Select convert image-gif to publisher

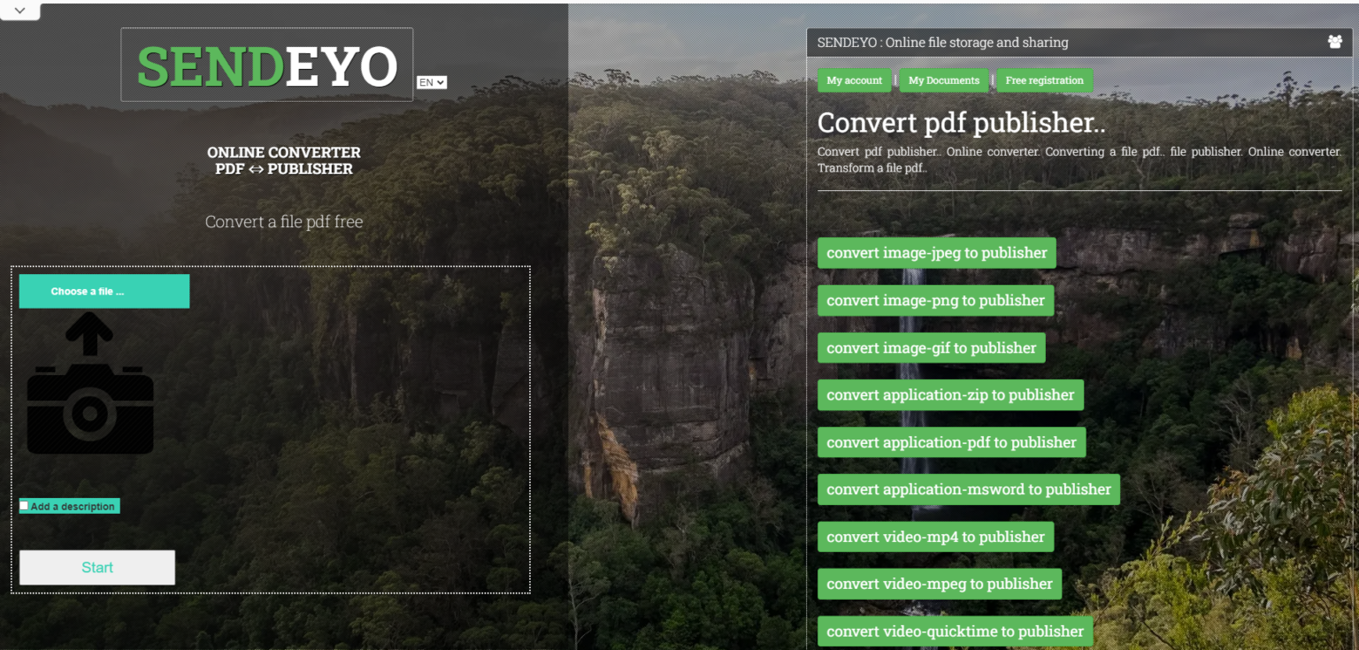tap(931, 348)
